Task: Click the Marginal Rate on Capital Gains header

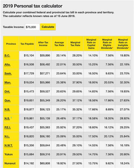Action: (91, 44)
